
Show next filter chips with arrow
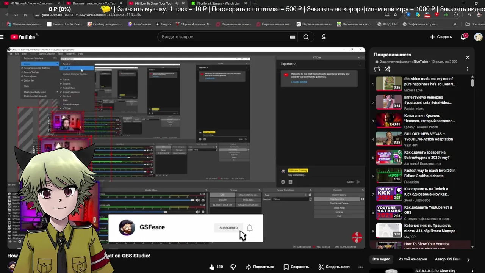[x=468, y=259]
